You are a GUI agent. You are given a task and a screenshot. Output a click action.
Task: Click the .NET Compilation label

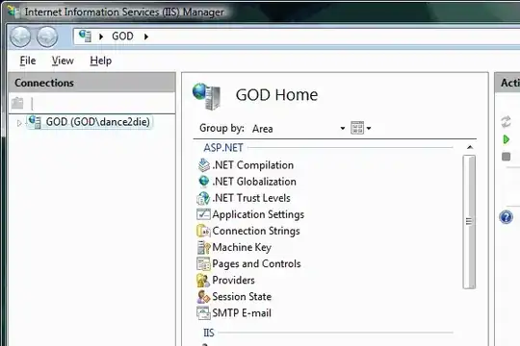253,165
